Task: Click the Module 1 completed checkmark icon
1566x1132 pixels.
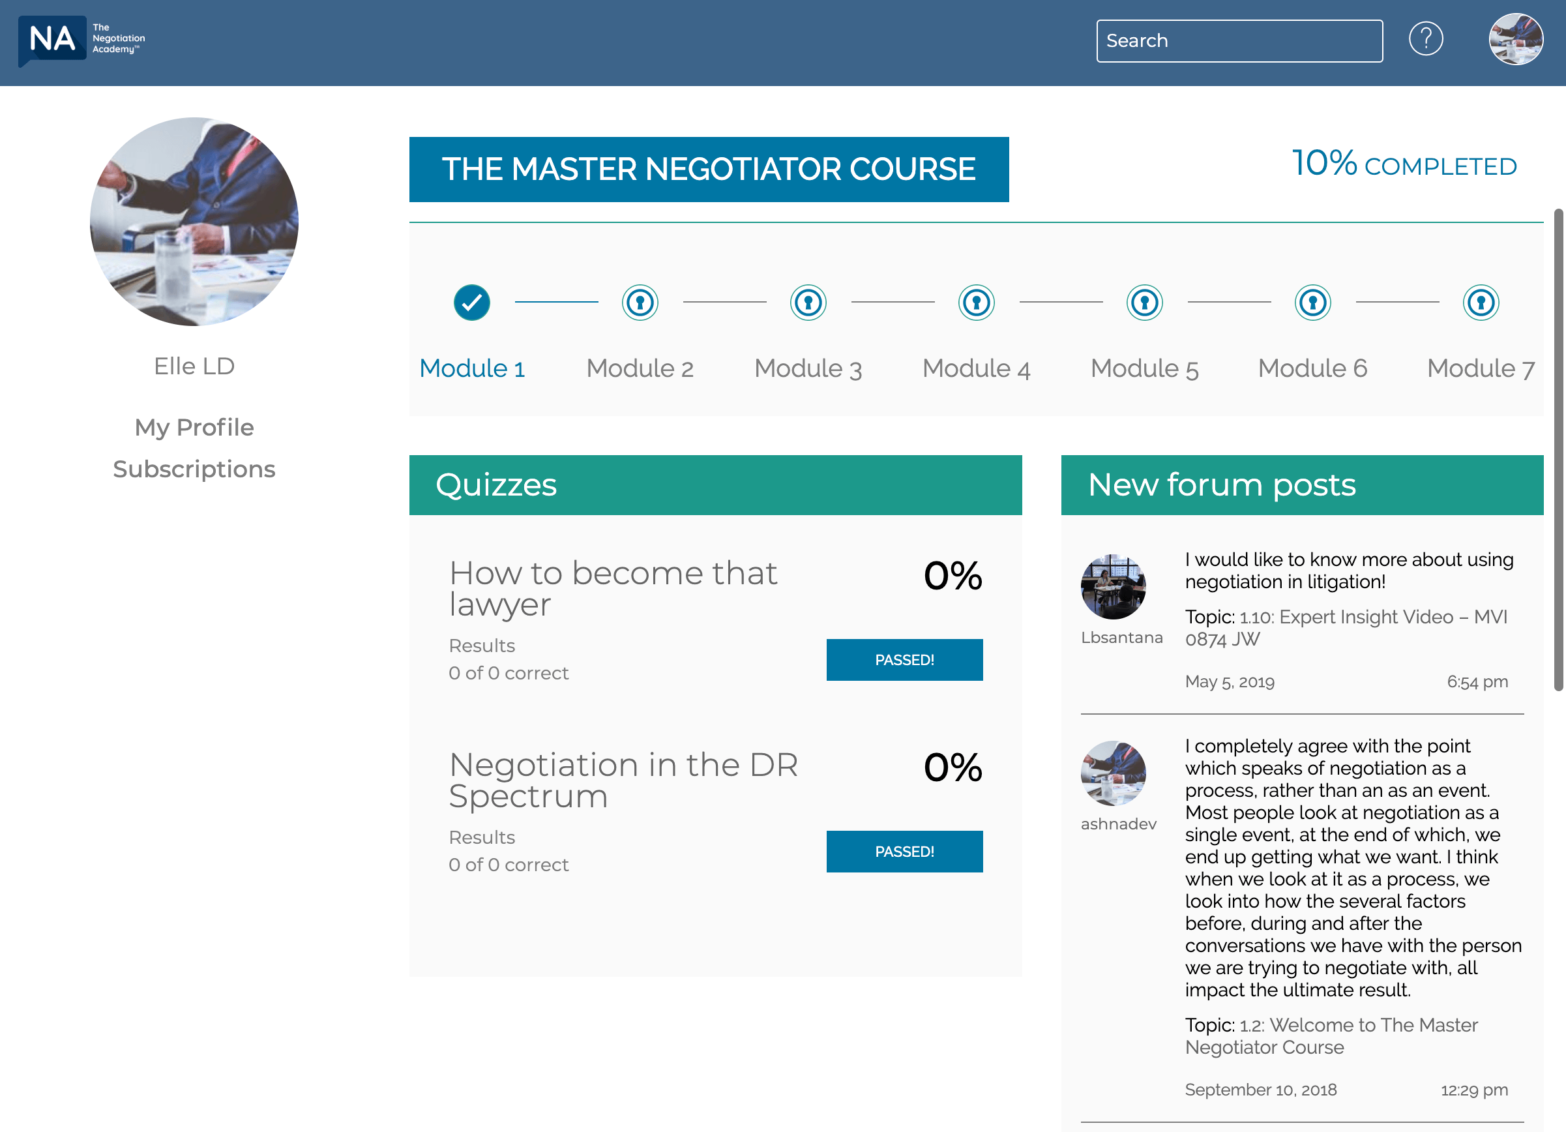Action: coord(471,303)
